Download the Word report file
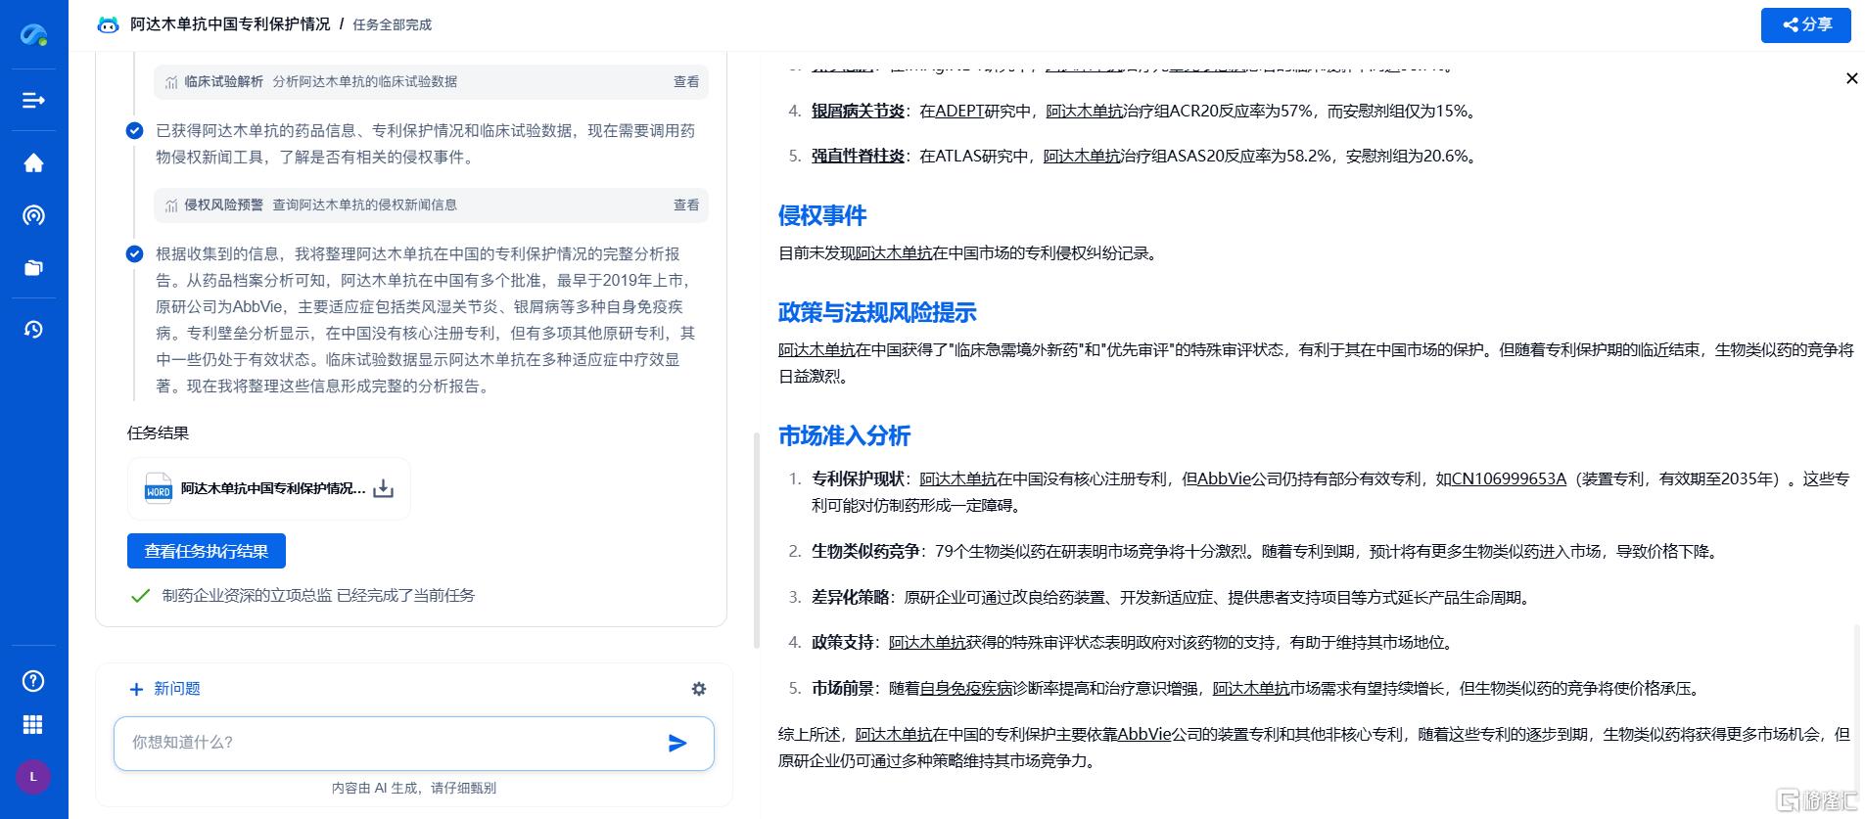The width and height of the screenshot is (1865, 819). (x=384, y=488)
